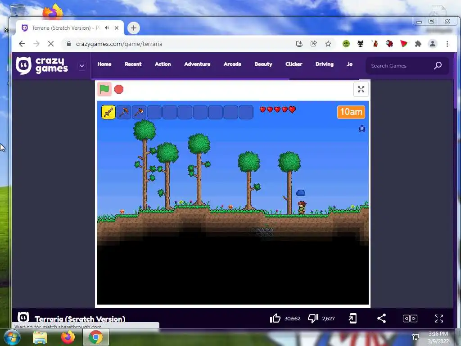Click the blue star icon in game

click(x=362, y=128)
